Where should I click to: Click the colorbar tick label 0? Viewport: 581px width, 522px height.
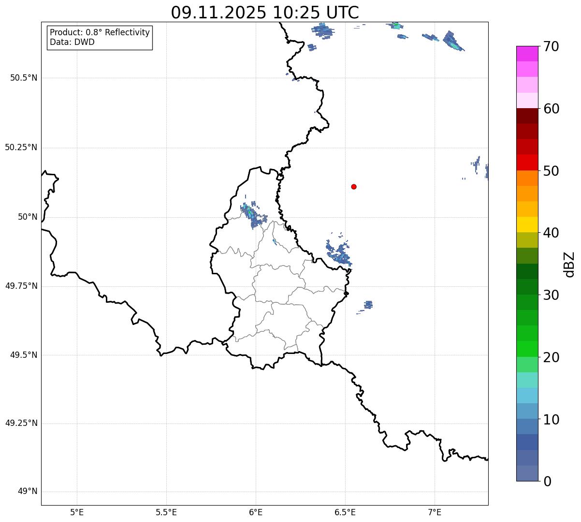tap(547, 481)
